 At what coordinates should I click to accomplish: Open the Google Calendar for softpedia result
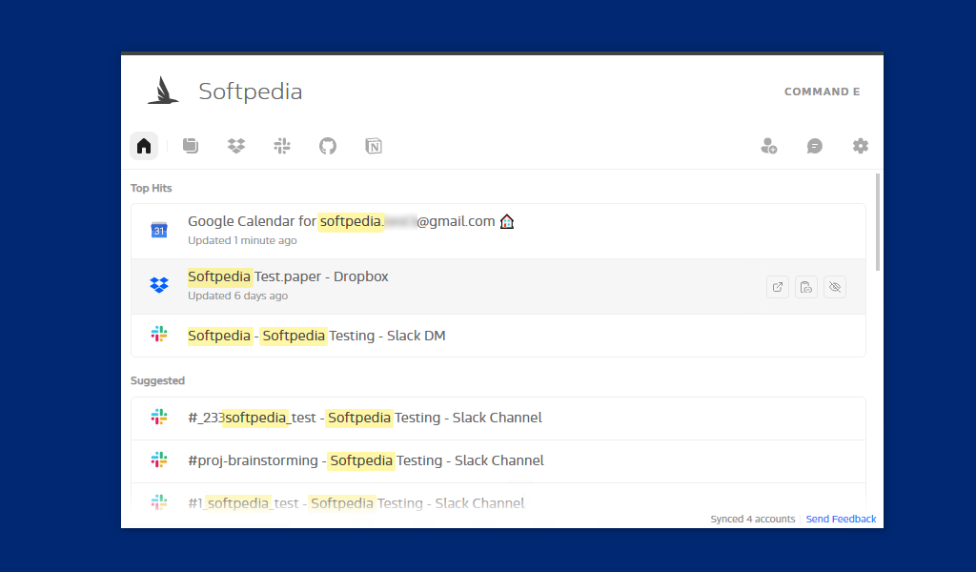pos(498,231)
